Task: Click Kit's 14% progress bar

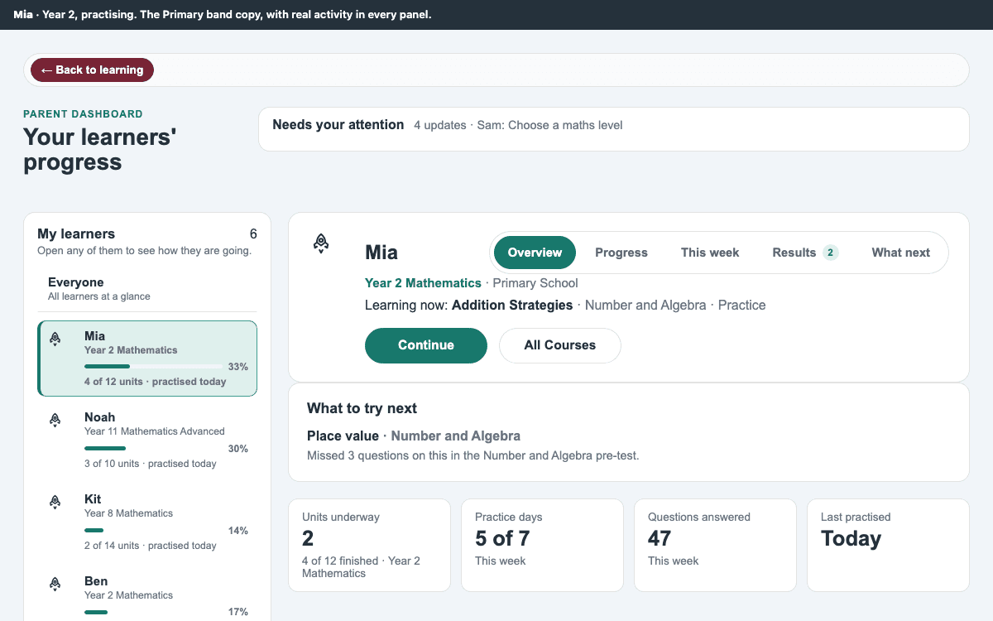Action: point(153,530)
